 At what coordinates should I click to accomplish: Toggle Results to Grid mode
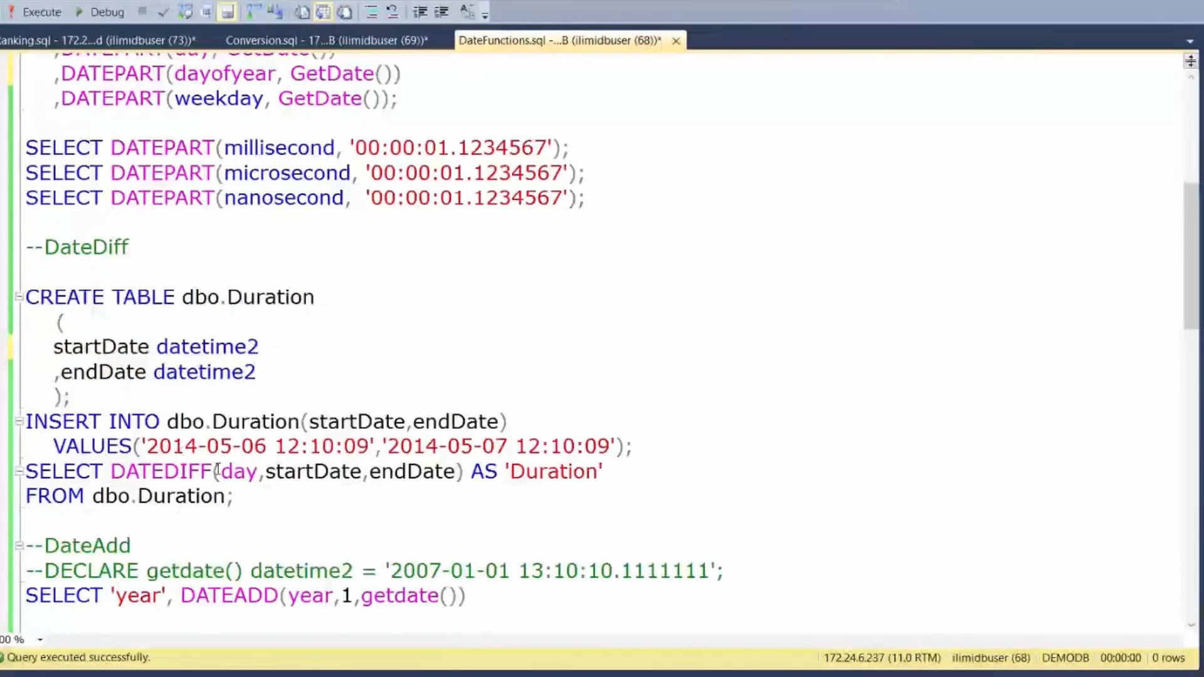point(323,11)
